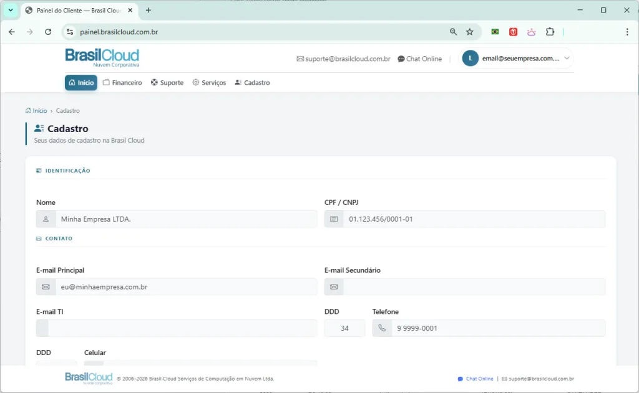This screenshot has width=639, height=393.
Task: Click suporte@brasilcloud.com.br in the footer
Action: [540, 378]
